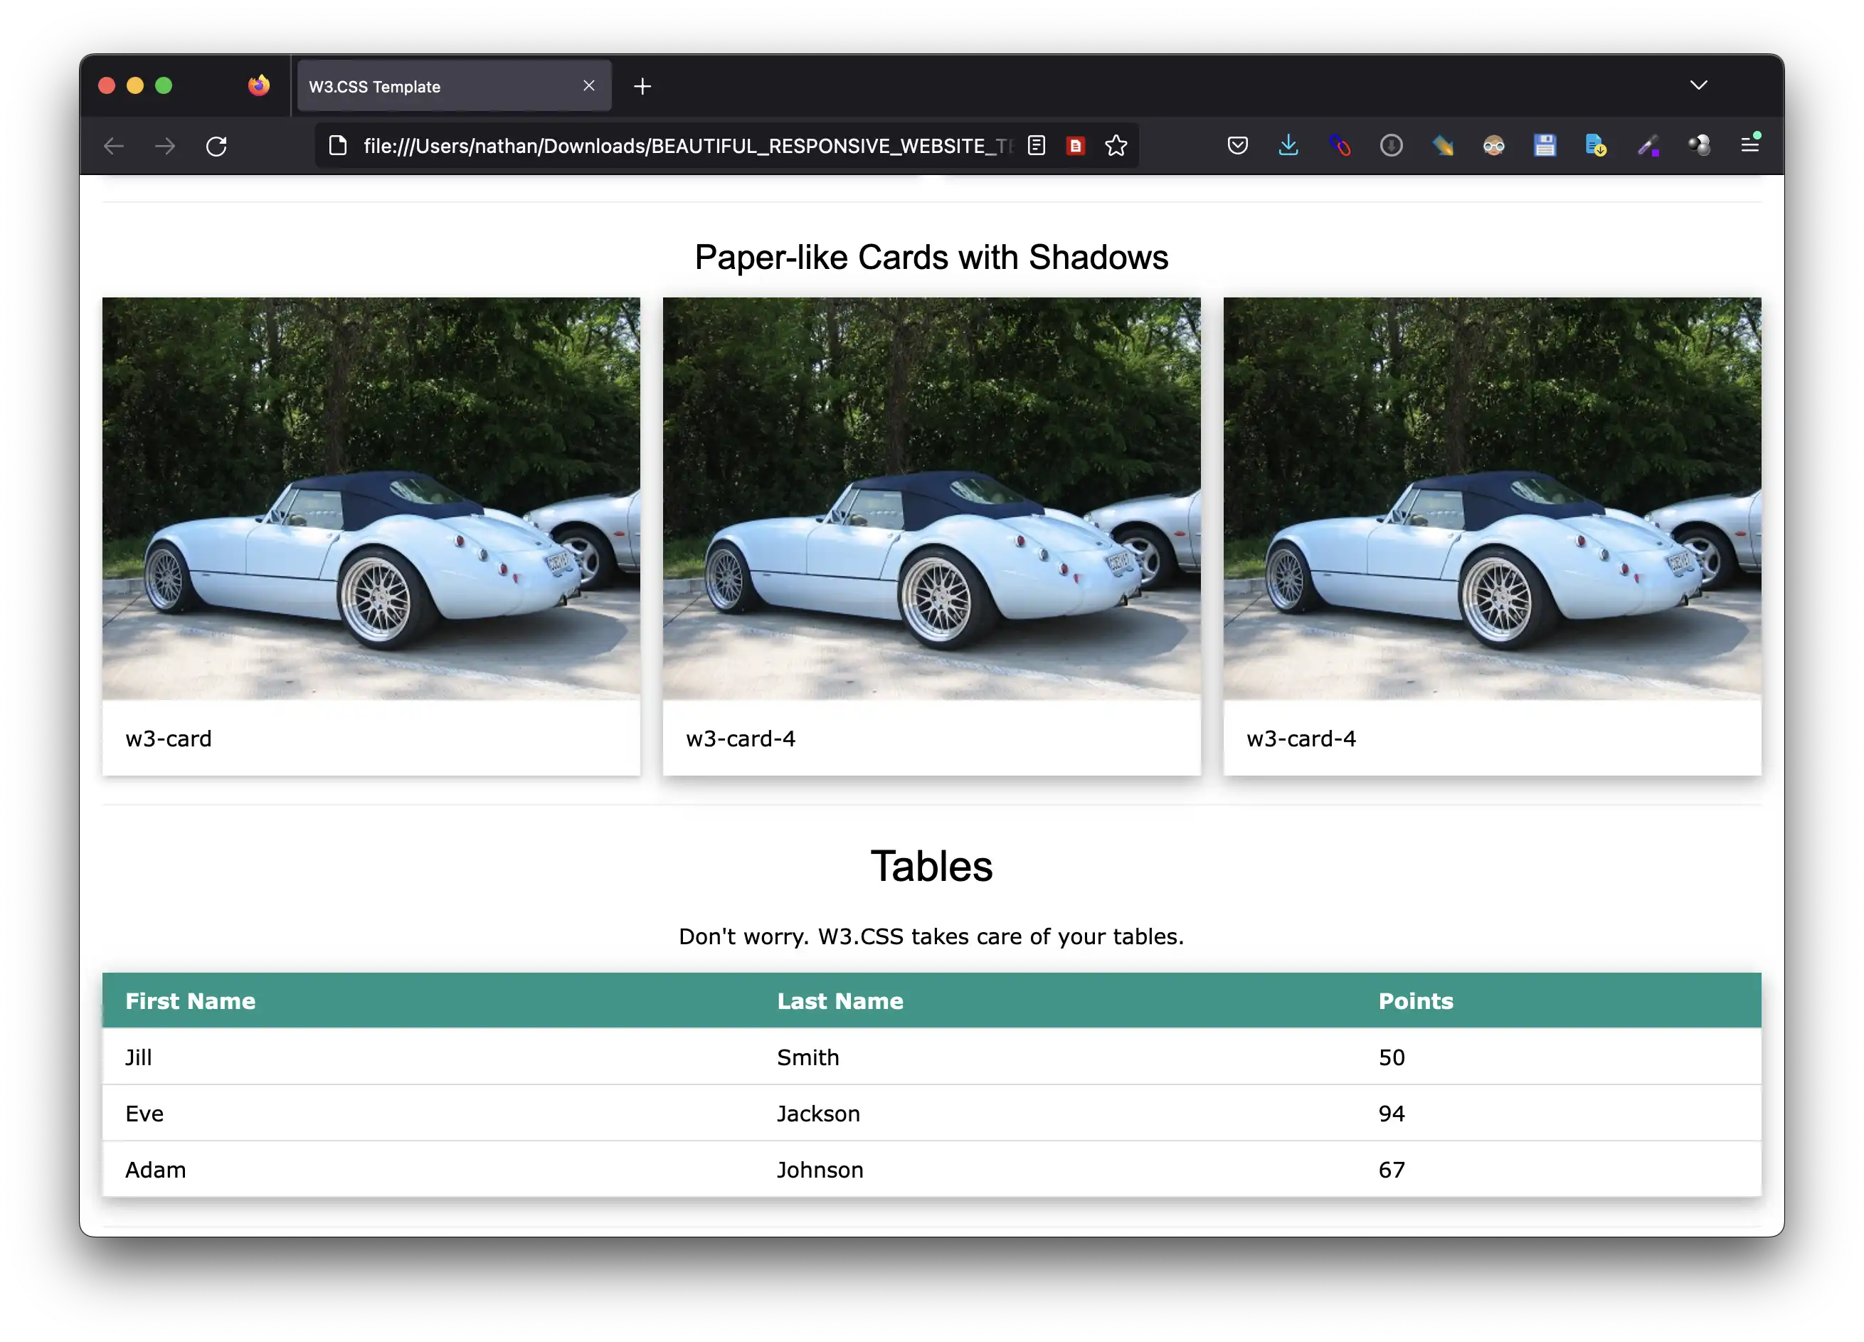Toggle the chain-link extension icon
Viewport: 1864px width, 1342px height.
pos(1340,145)
